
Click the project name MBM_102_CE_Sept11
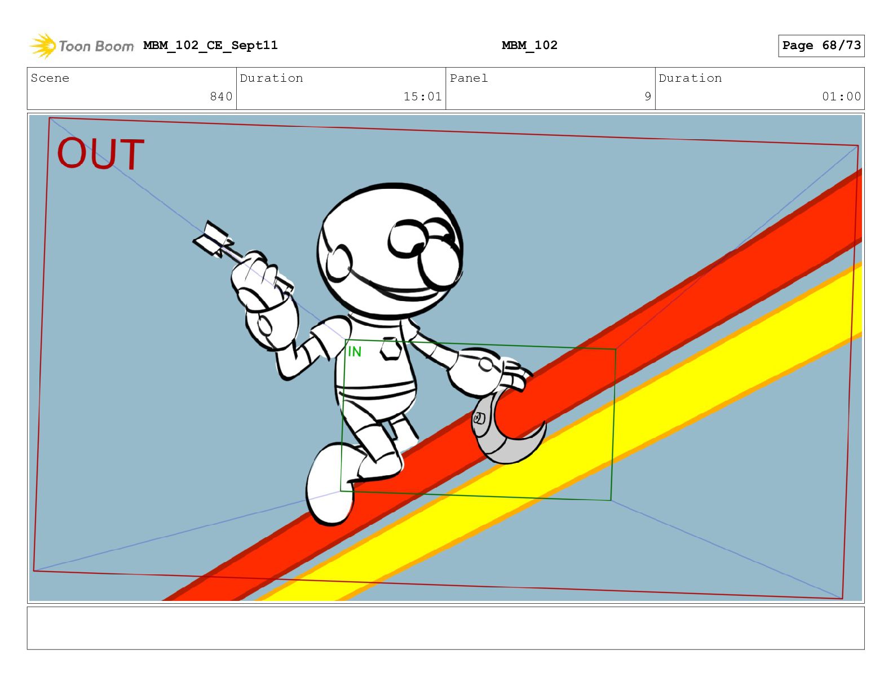tap(210, 45)
